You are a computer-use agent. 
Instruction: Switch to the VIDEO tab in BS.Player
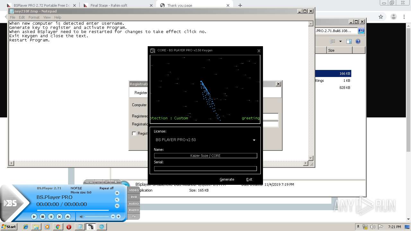(134, 190)
